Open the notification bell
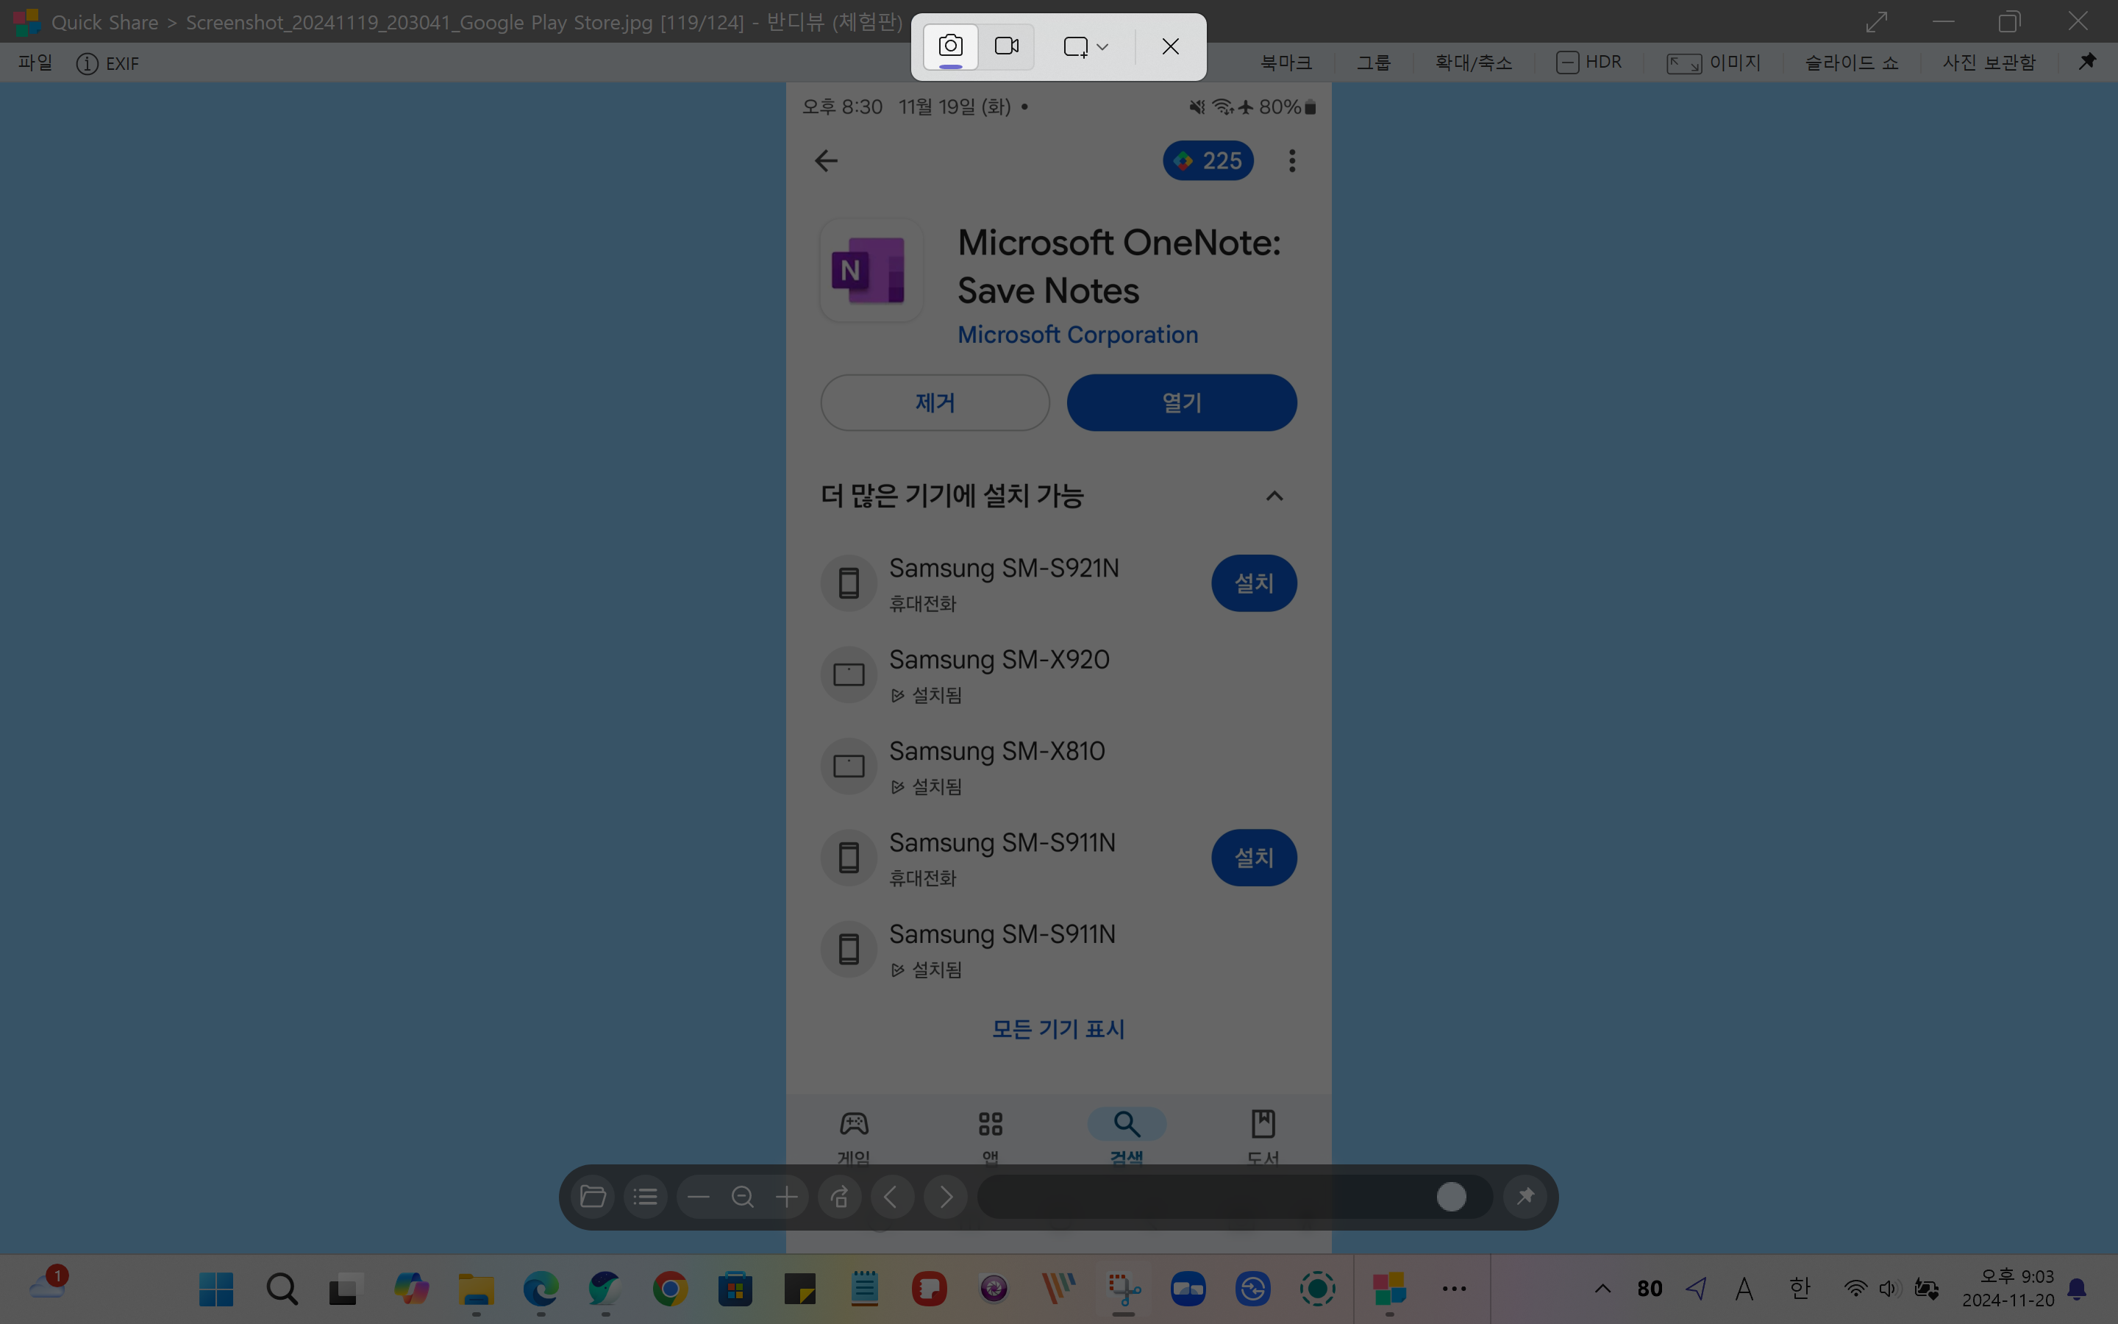Image resolution: width=2118 pixels, height=1324 pixels. point(2077,1289)
